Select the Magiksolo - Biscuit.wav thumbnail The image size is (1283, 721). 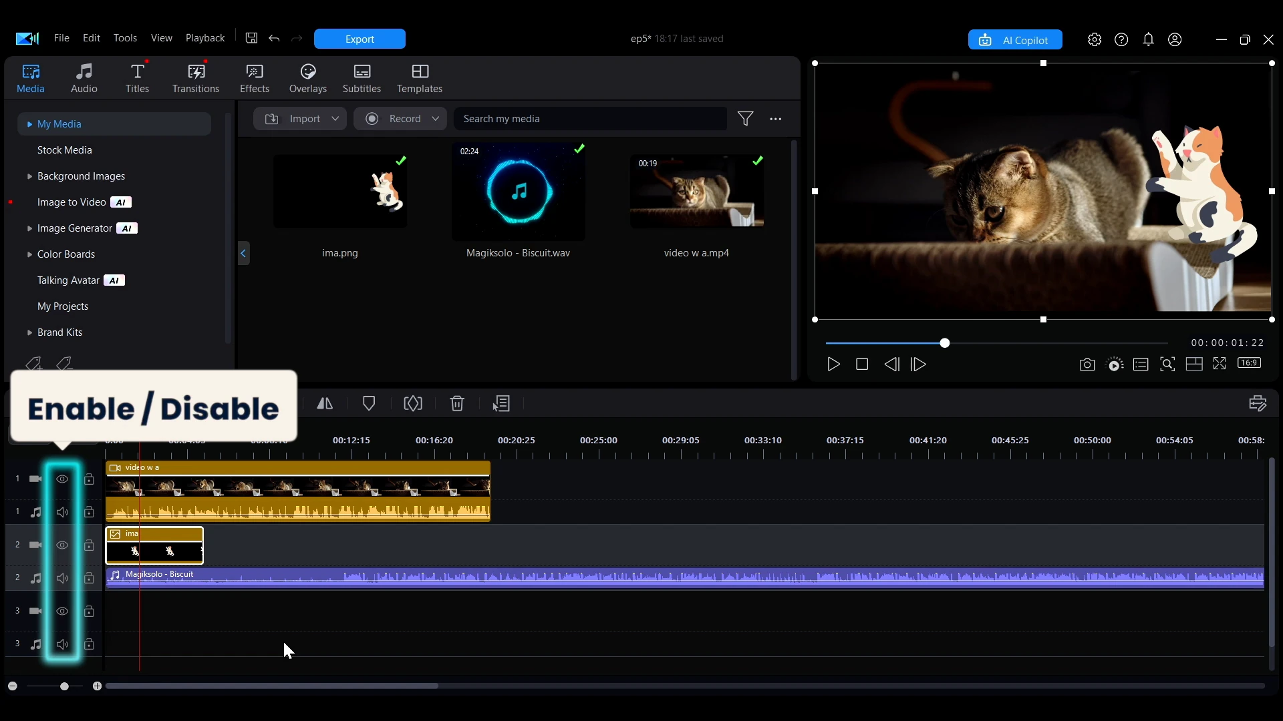tap(519, 192)
